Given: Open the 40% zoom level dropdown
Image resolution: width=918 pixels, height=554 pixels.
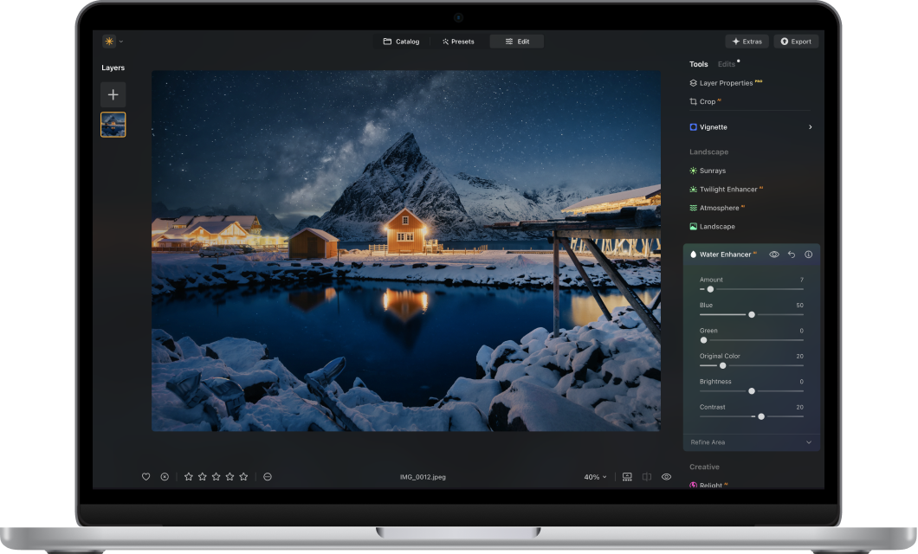Looking at the screenshot, I should coord(595,477).
